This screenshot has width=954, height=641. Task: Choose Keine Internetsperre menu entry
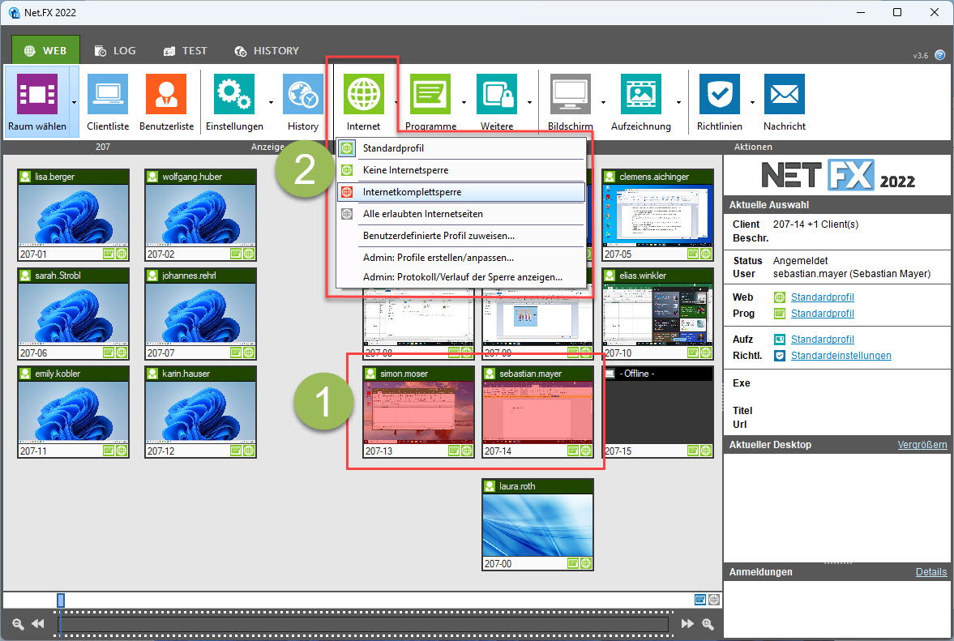461,169
